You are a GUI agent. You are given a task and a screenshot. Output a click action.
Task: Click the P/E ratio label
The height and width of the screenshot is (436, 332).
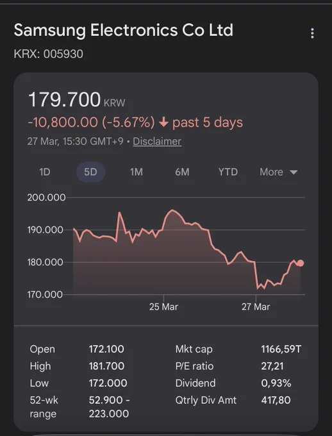tap(194, 366)
